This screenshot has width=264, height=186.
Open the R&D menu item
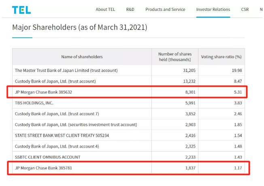coord(130,9)
